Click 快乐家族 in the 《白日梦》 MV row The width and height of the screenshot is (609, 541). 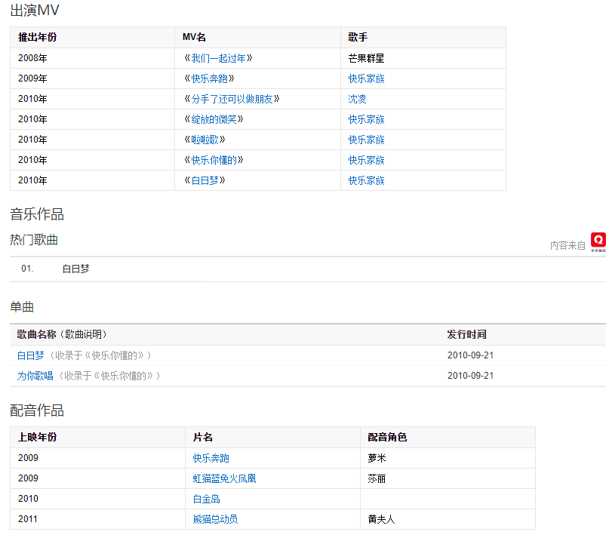tap(366, 180)
